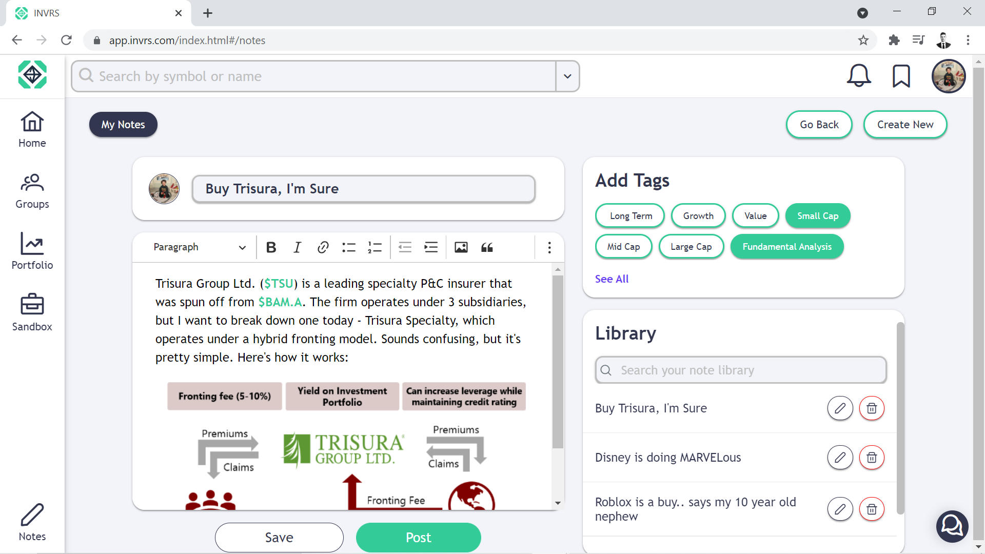985x554 pixels.
Task: Insert an image into note
Action: click(x=461, y=248)
